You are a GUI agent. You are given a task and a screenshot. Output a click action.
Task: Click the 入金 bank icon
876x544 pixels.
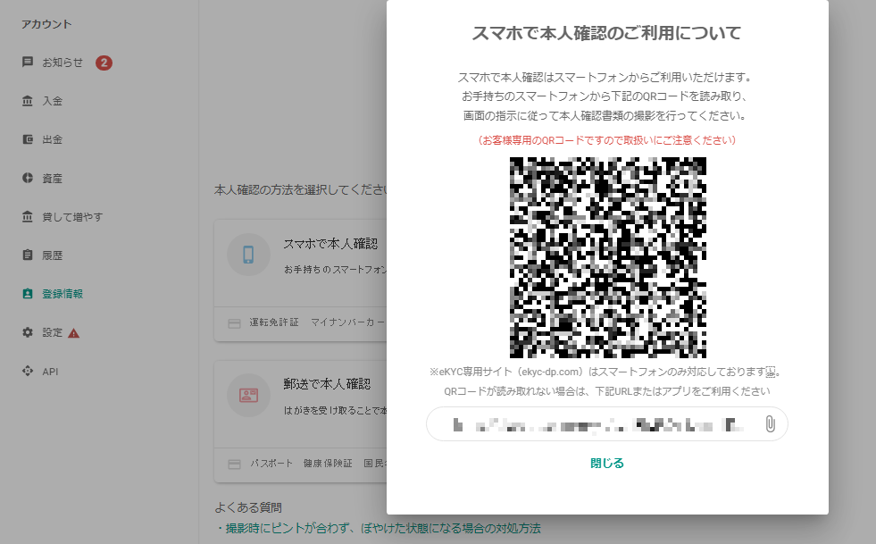28,101
